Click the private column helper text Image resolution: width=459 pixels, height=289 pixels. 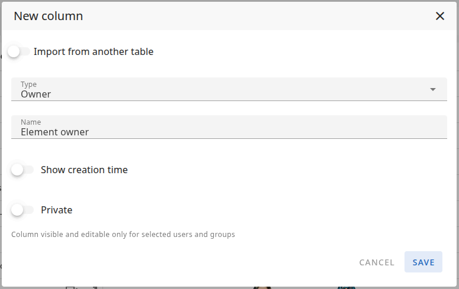(x=123, y=235)
